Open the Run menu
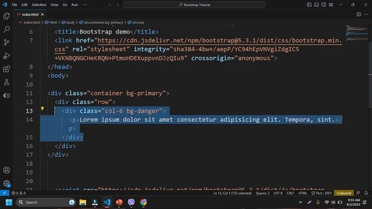 75,5
